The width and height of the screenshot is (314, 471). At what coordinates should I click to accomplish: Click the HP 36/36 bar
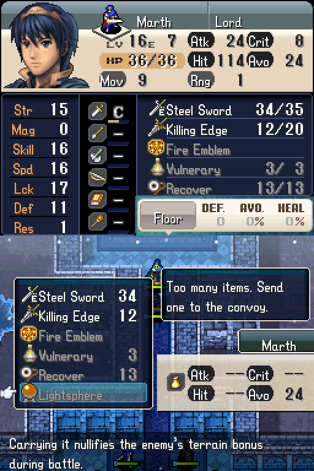(142, 61)
